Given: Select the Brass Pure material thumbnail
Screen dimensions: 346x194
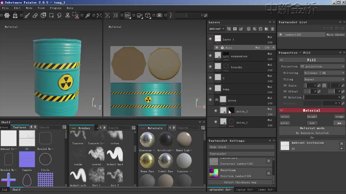Looking at the screenshot, I should point(147,161).
